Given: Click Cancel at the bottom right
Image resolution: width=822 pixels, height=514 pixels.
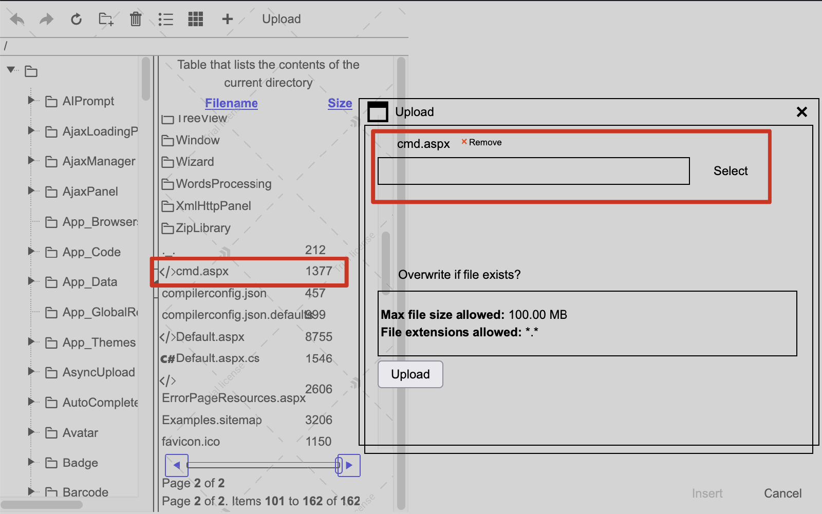Looking at the screenshot, I should tap(782, 493).
